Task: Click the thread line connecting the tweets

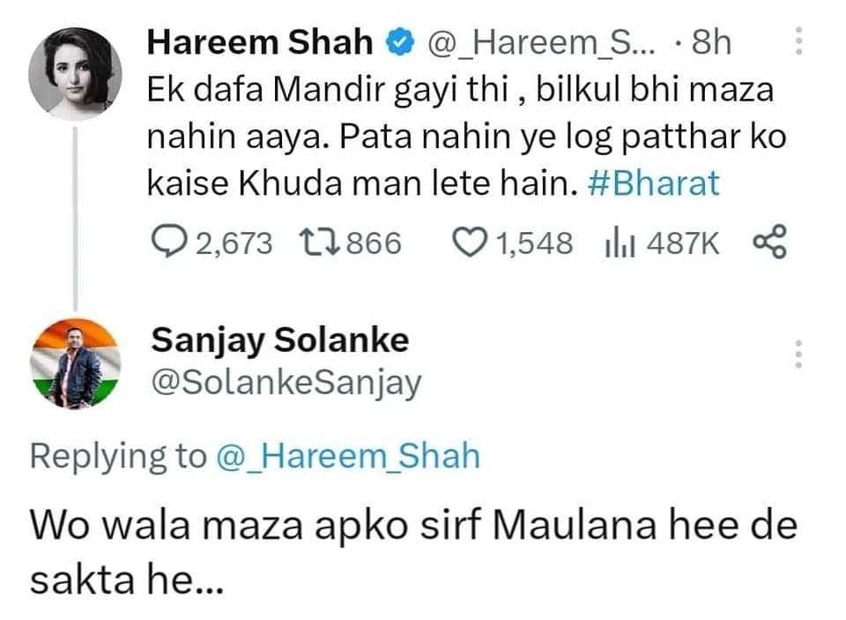Action: (x=76, y=212)
